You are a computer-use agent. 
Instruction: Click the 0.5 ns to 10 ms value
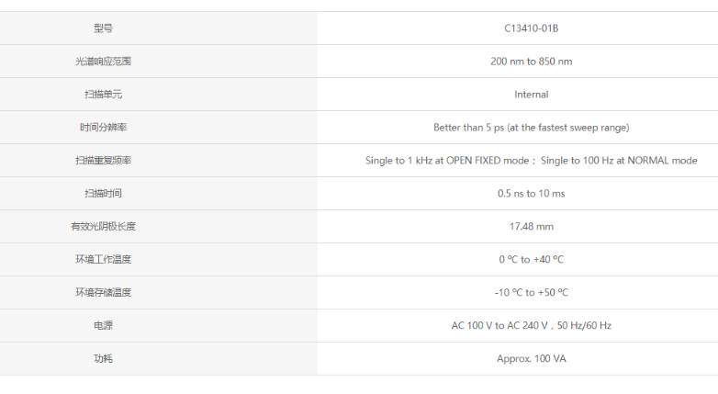pyautogui.click(x=532, y=194)
